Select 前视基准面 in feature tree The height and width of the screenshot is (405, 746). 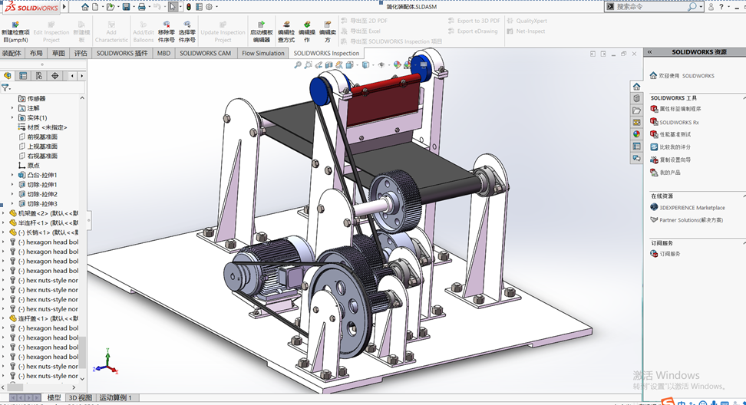42,137
